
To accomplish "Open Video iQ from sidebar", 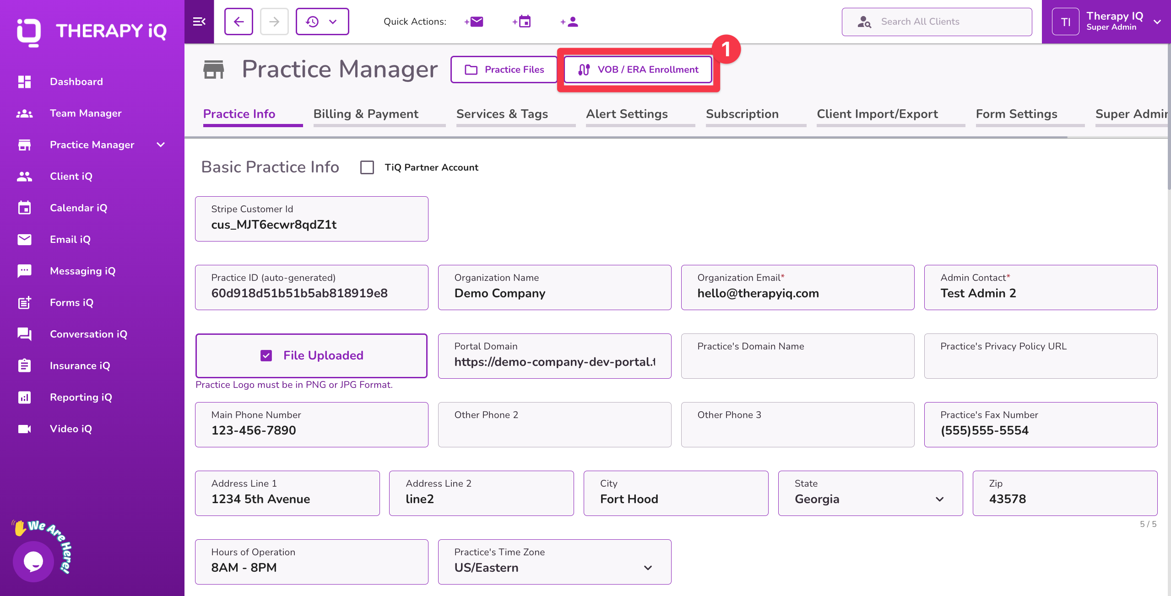I will point(70,429).
